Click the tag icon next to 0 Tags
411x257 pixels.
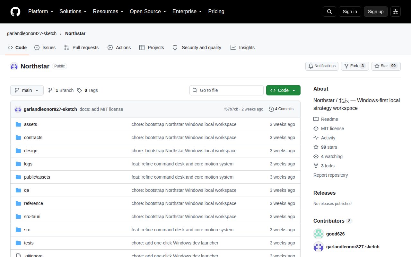79,90
